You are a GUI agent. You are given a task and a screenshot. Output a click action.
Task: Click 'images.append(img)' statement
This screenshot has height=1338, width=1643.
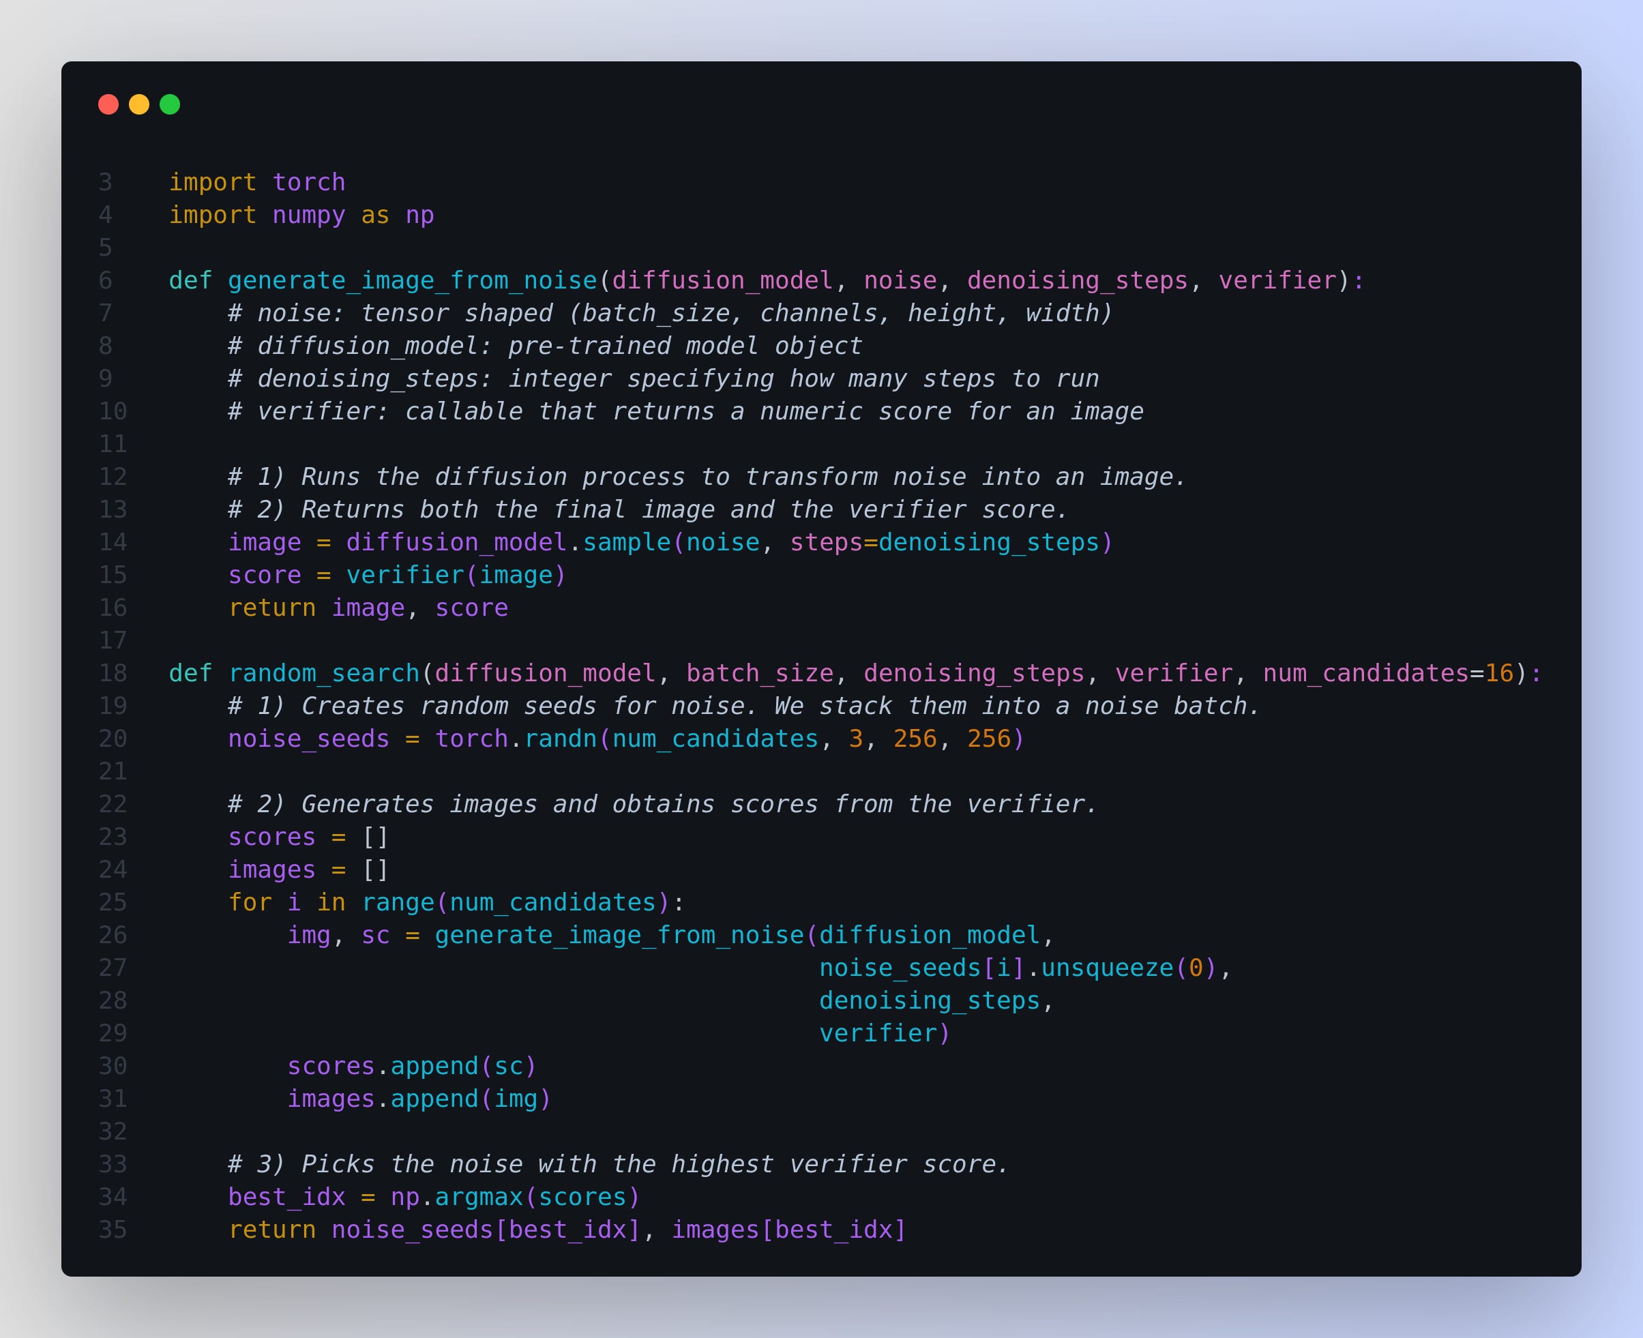[x=419, y=1099]
